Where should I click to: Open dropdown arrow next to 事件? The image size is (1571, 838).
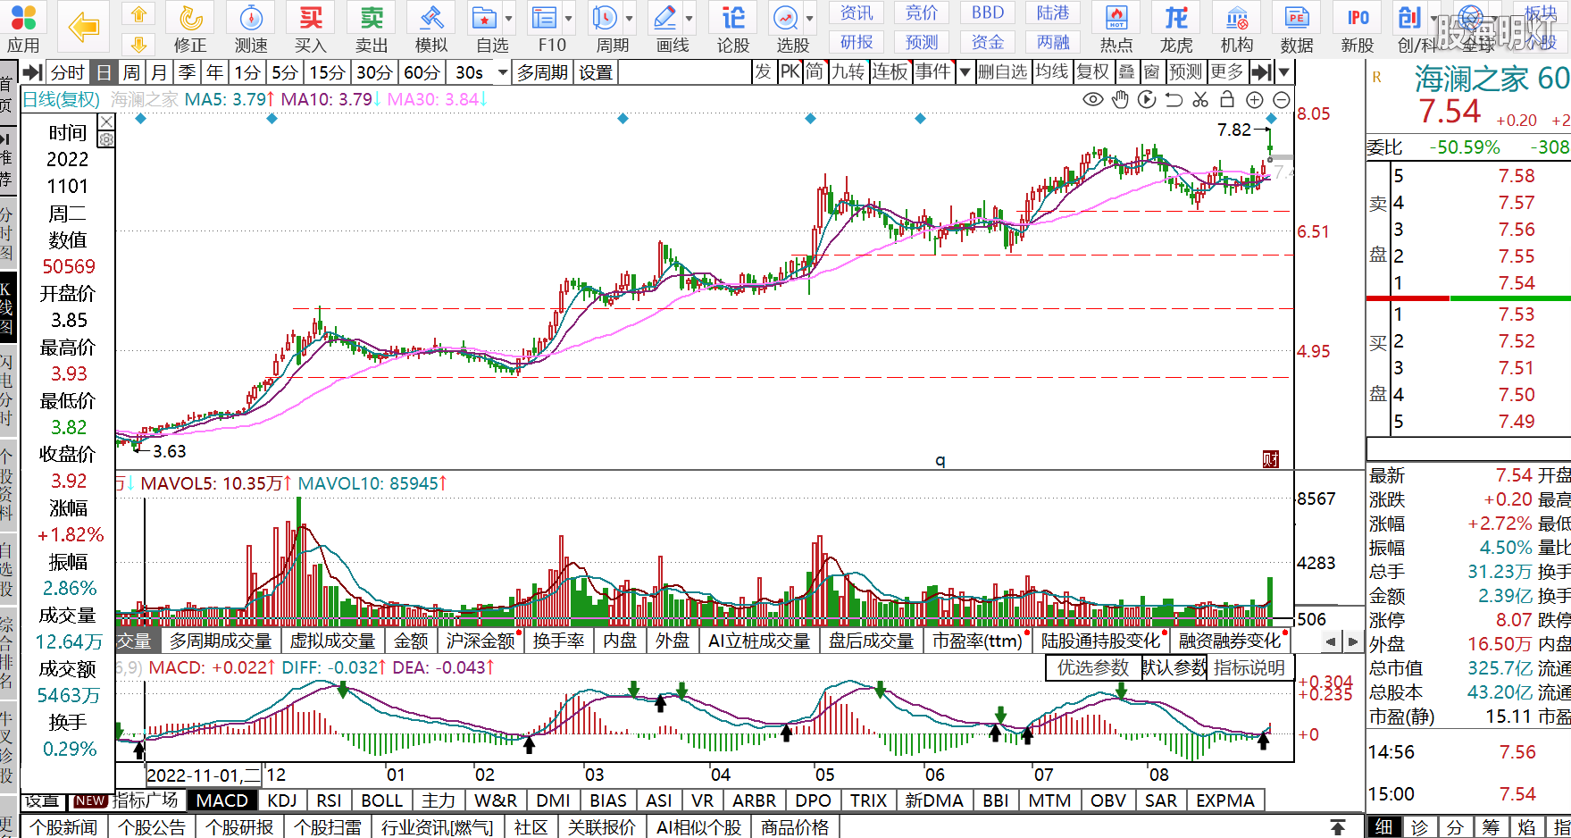[965, 72]
